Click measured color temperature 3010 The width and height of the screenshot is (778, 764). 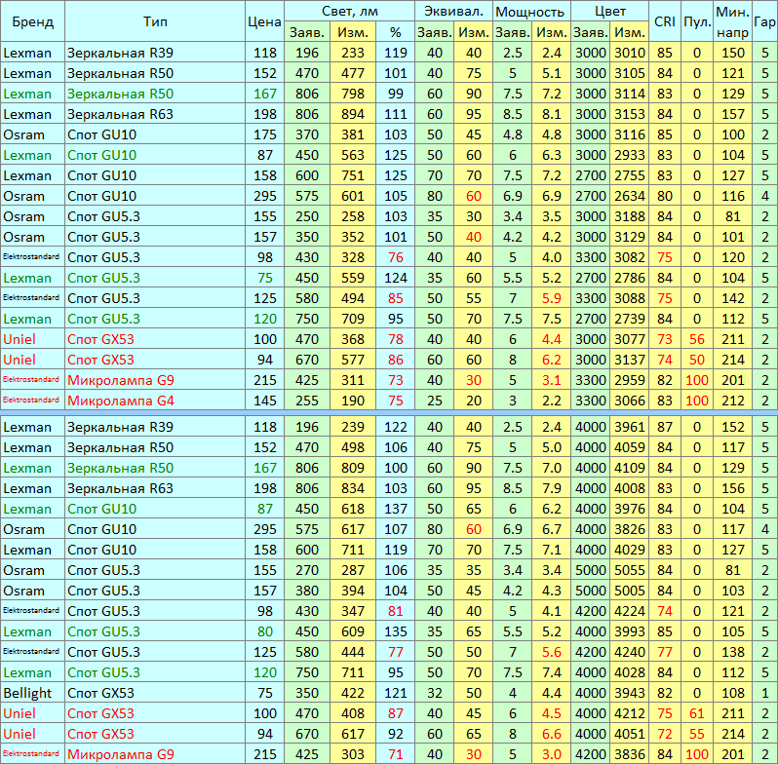pos(629,53)
